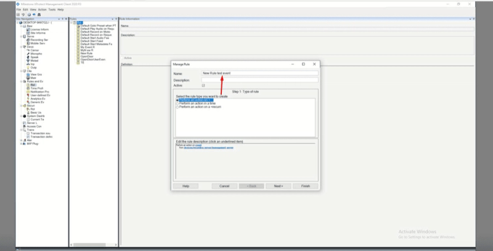
Task: Click the Finish button in Manage Rule
Action: click(x=306, y=186)
